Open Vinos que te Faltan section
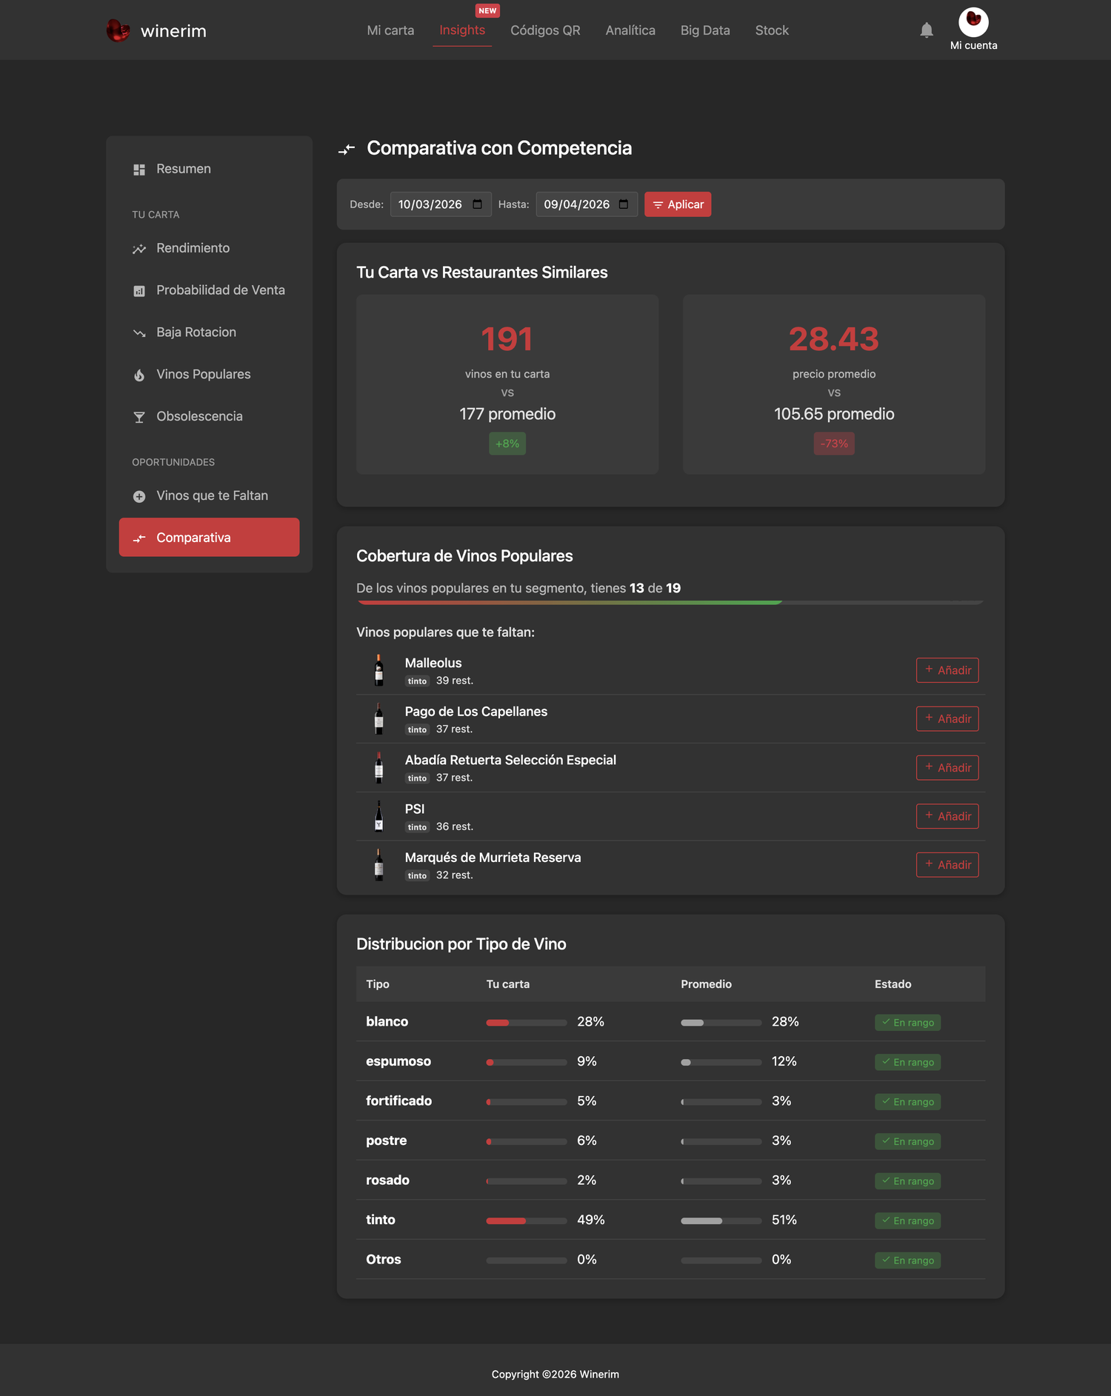Viewport: 1111px width, 1396px height. [209, 495]
